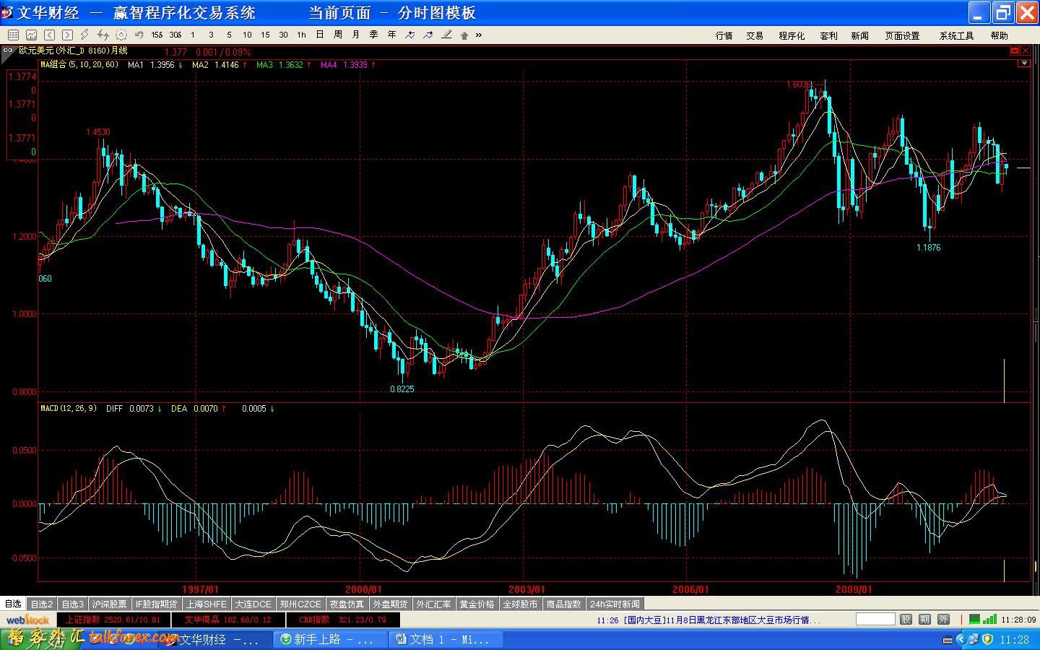Click the gray up-arrow home icon
This screenshot has width=1040, height=650.
464,35
